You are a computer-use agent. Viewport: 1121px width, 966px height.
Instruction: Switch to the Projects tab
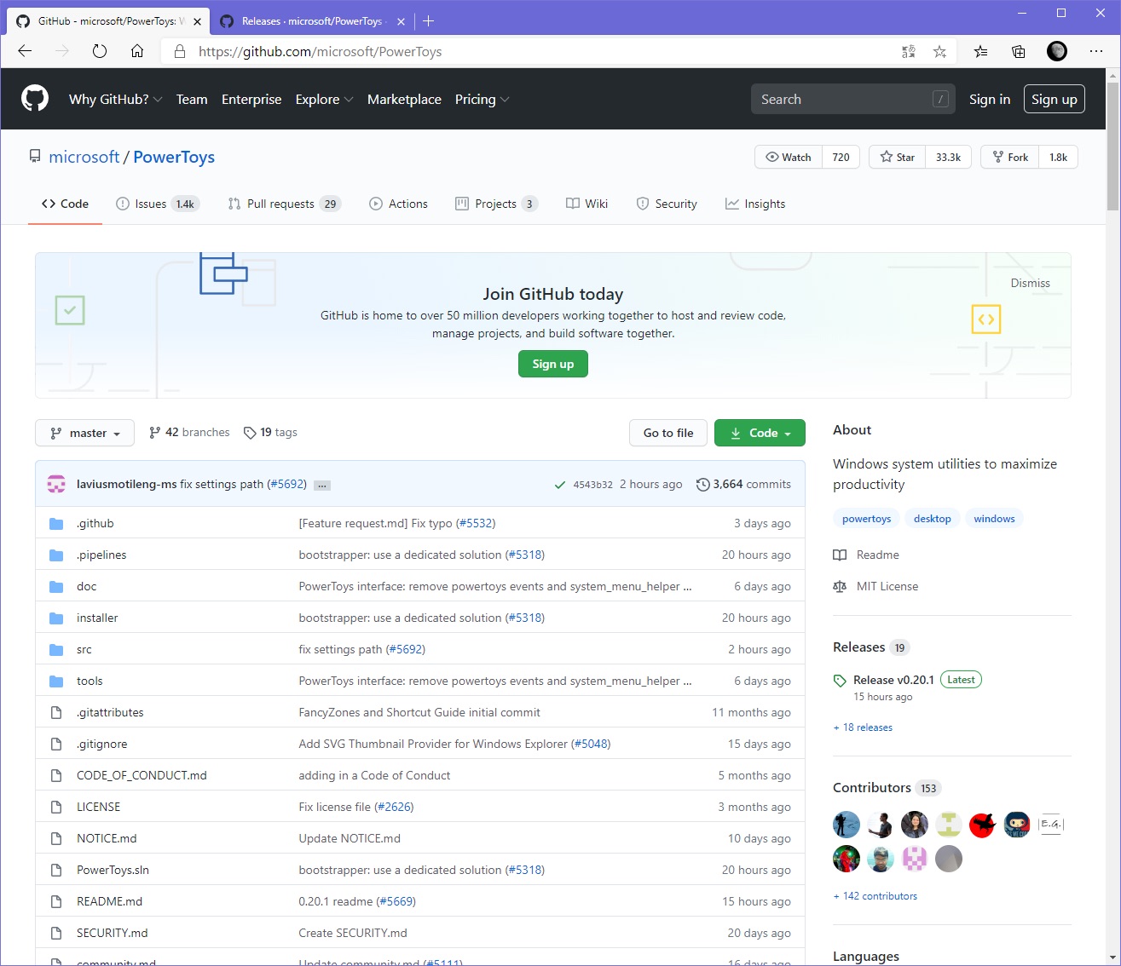tap(496, 204)
